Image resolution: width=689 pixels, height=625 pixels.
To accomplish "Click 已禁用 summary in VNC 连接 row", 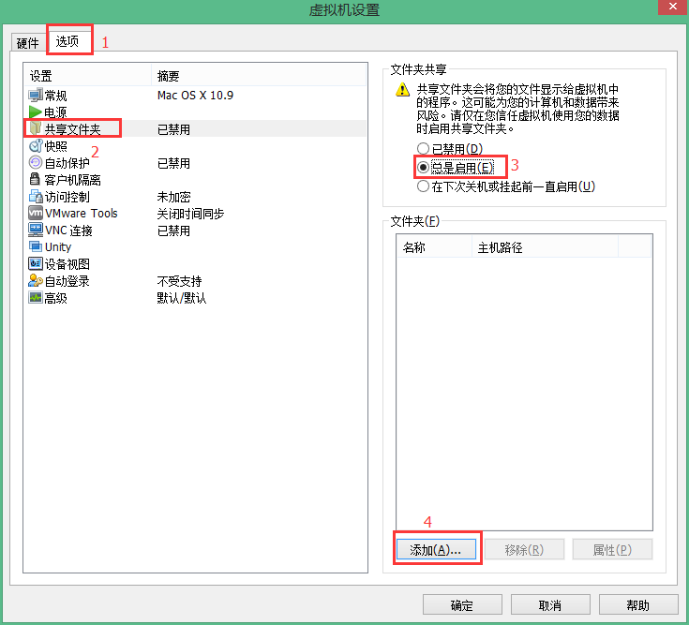I will tap(173, 231).
